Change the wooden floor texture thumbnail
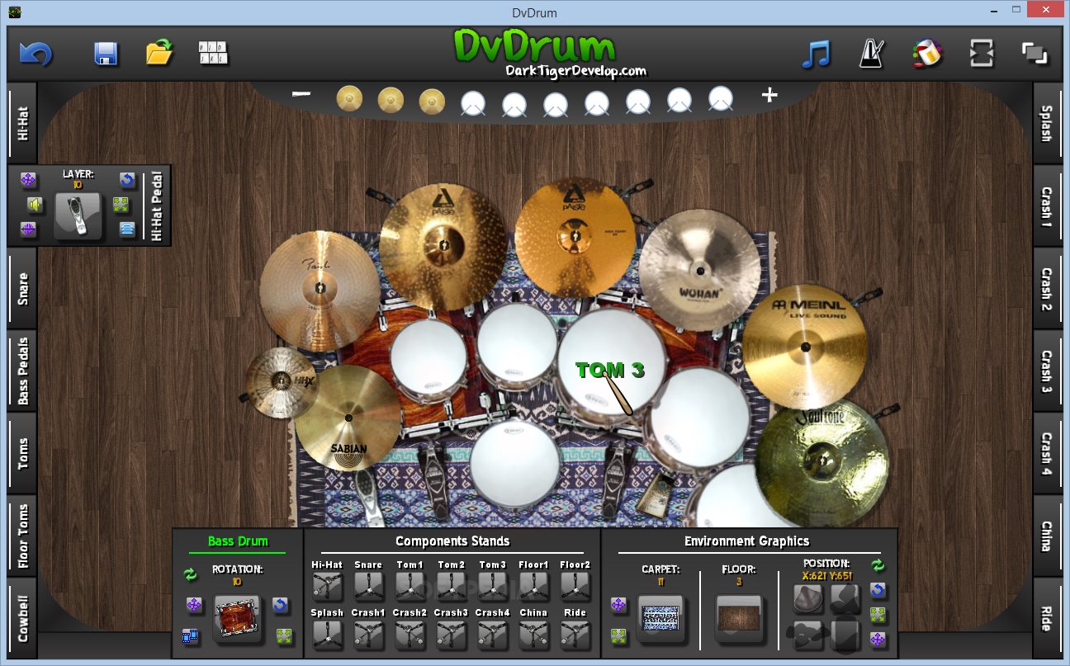The width and height of the screenshot is (1070, 666). [739, 619]
